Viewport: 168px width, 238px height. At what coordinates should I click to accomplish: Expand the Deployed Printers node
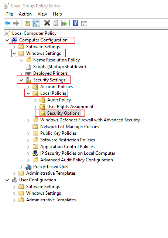point(21,74)
